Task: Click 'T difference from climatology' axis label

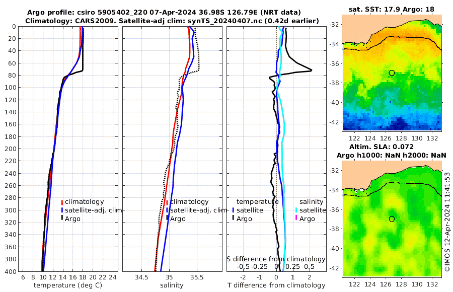Action: click(x=276, y=285)
